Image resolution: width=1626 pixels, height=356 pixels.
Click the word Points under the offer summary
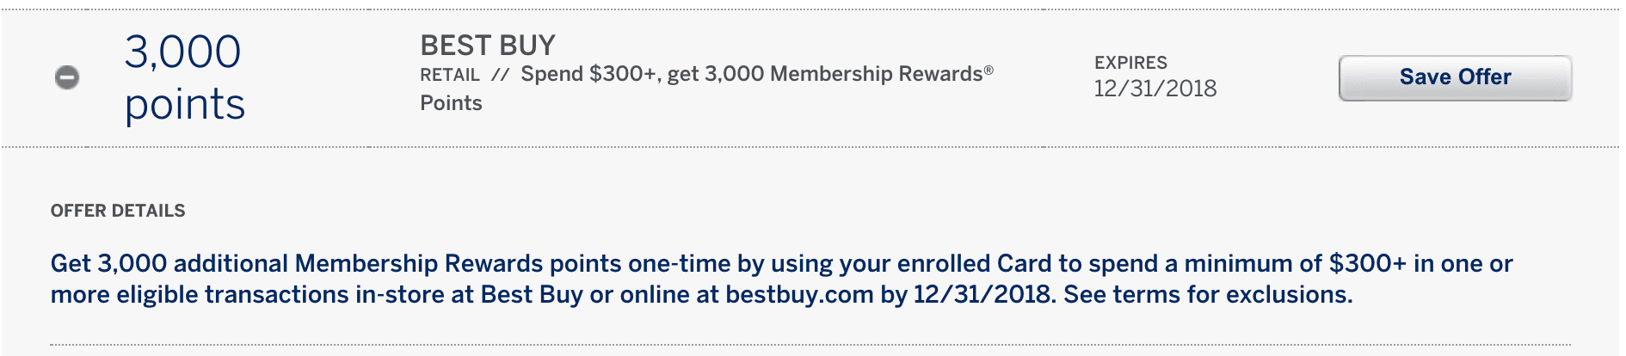click(x=451, y=103)
